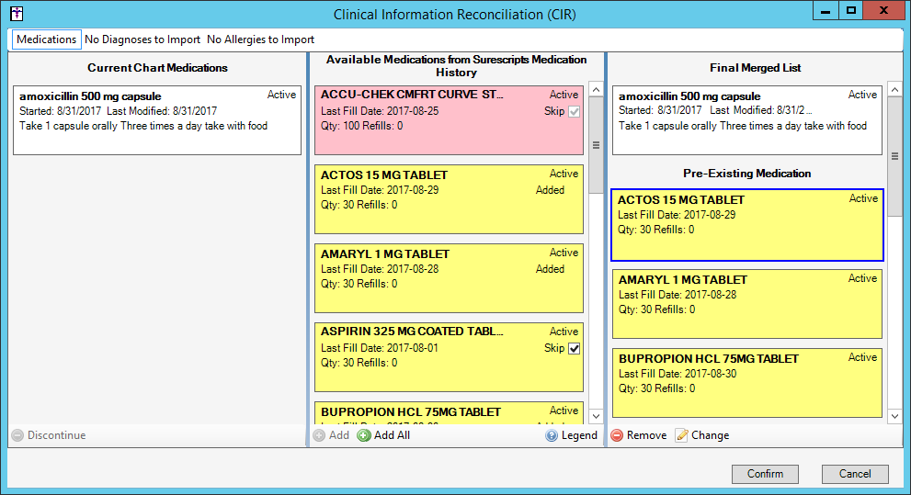Screen dimensions: 911x495
Task: Click Current Chart Medications heading
Action: [157, 68]
